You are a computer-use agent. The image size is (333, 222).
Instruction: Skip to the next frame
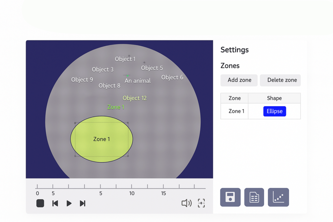83,203
